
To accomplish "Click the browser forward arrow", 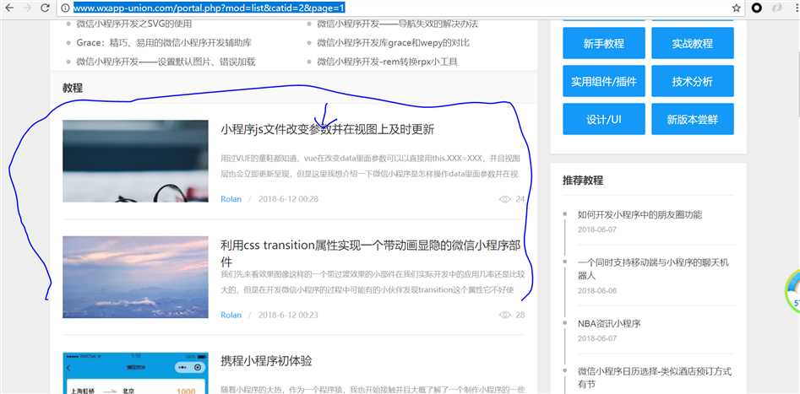I will [25, 8].
